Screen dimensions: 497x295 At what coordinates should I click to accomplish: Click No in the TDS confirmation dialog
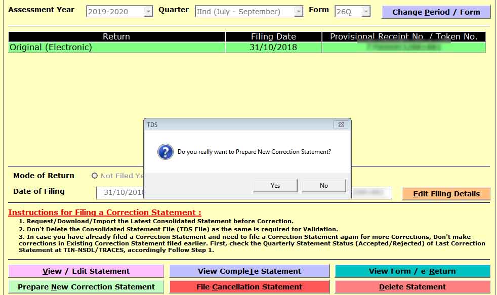point(323,186)
